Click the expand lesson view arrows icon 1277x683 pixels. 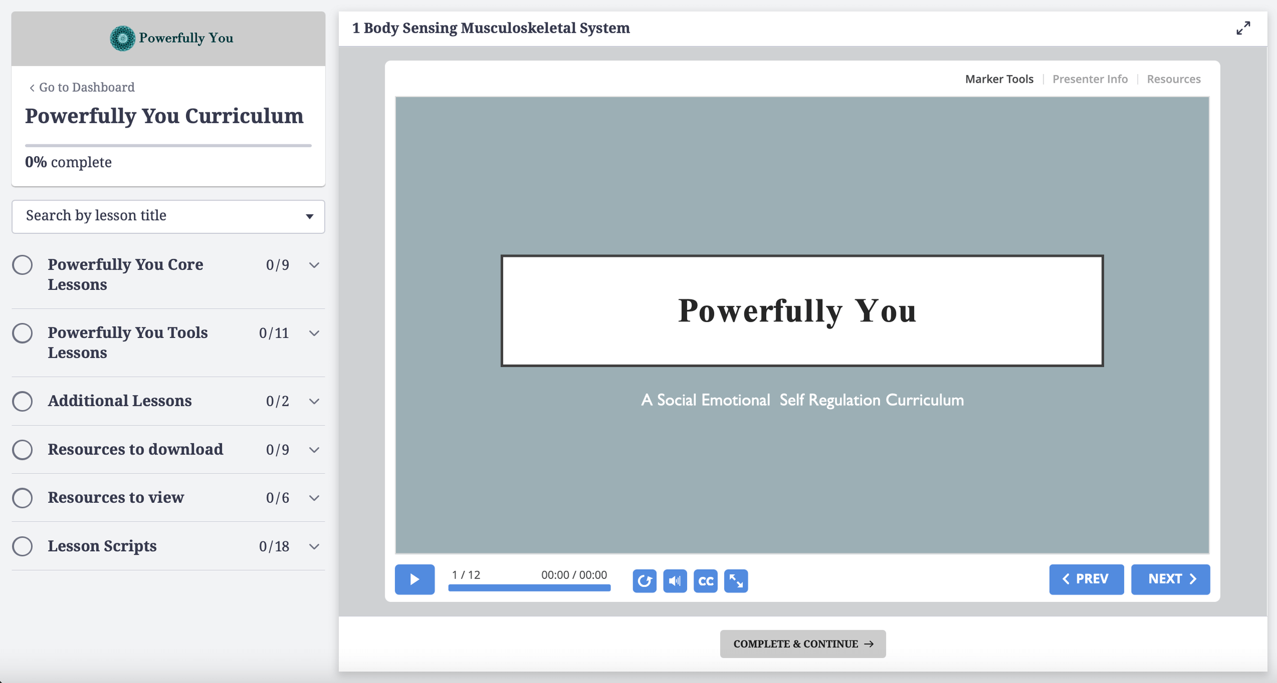coord(1243,28)
